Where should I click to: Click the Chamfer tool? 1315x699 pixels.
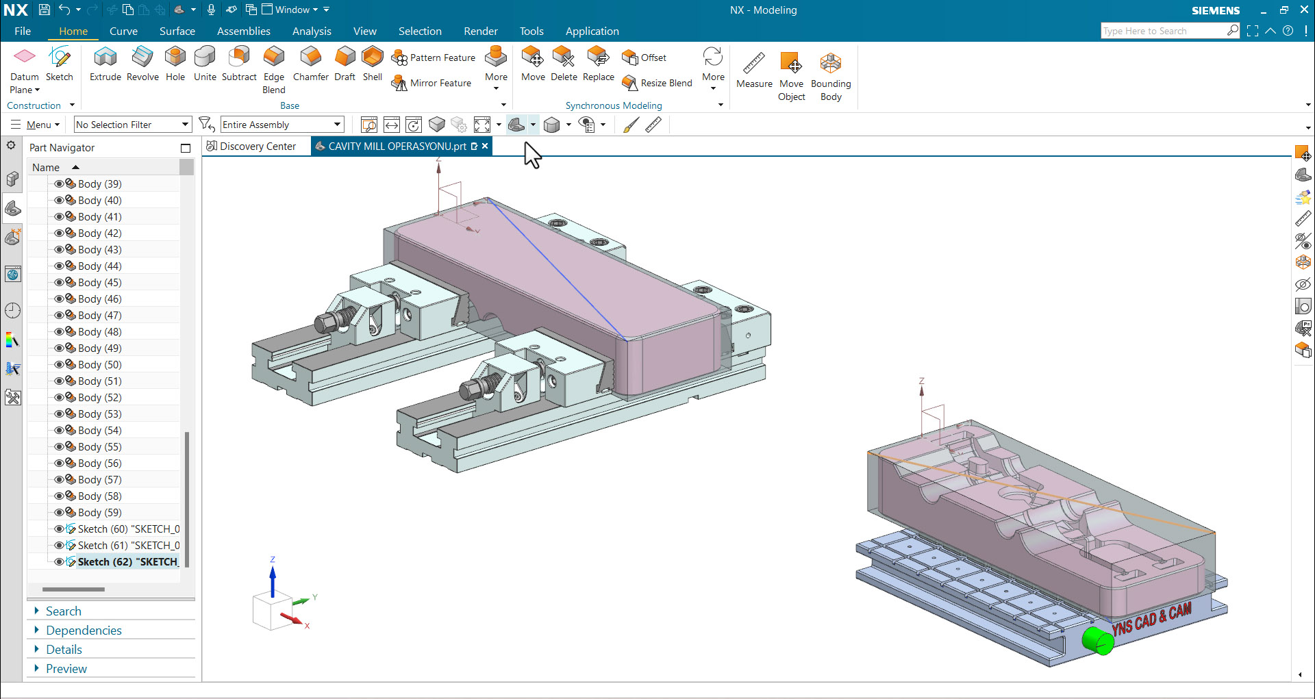point(310,65)
